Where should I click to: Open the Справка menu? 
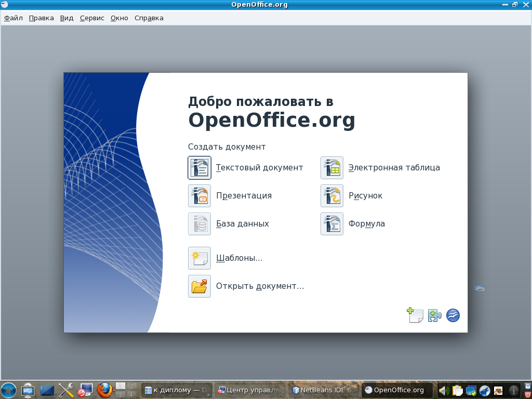pyautogui.click(x=149, y=18)
